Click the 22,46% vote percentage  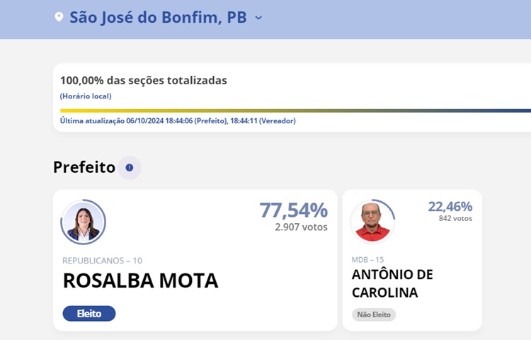450,206
